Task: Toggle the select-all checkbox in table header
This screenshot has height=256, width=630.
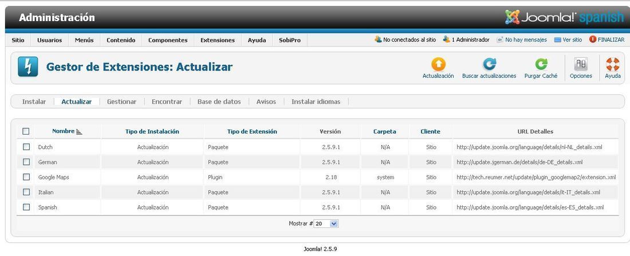Action: 26,131
